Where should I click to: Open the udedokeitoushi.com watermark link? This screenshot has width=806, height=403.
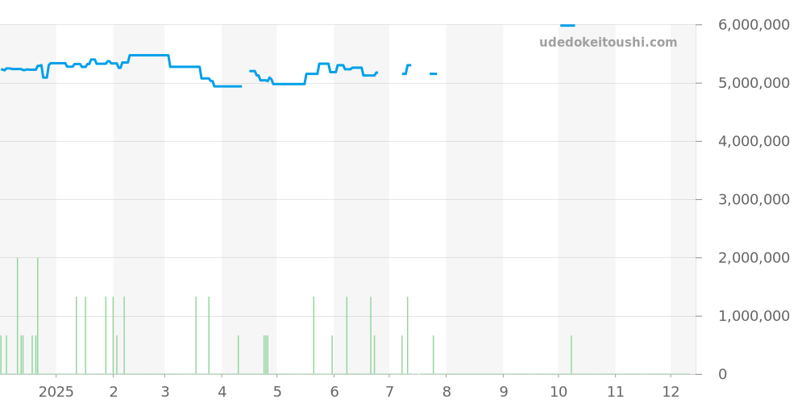pyautogui.click(x=608, y=43)
